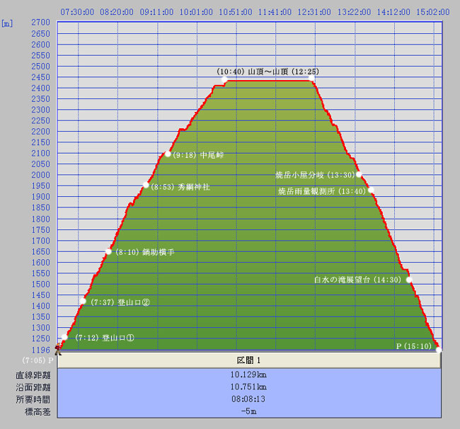Select the 7:12 登山口① waypoint marker

click(x=64, y=337)
